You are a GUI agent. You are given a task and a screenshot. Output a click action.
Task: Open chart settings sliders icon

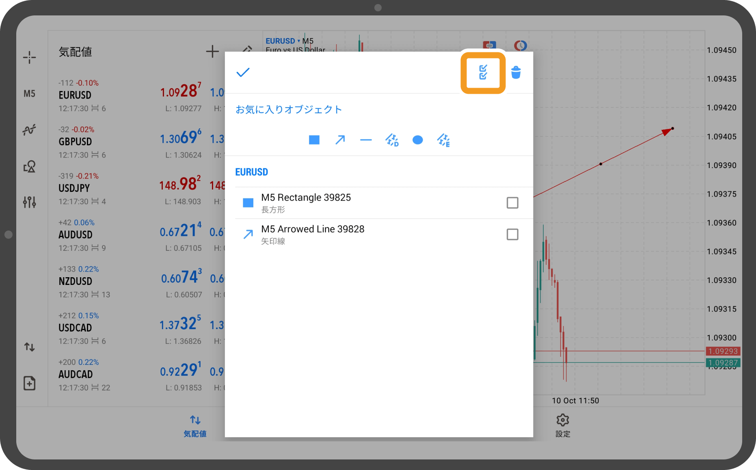pyautogui.click(x=29, y=202)
